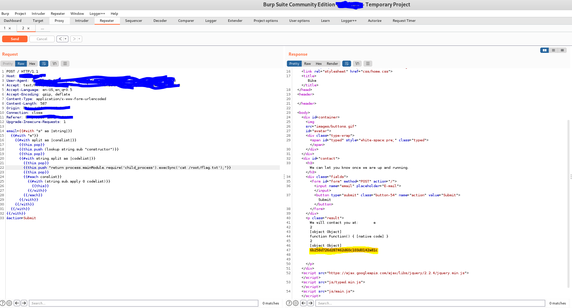
Task: Open search help in the Request panel
Action: point(2,303)
